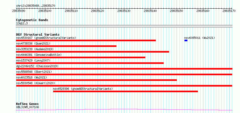Click ruler coordinate 29835090
Image resolution: width=240 pixels, height=113 pixels.
click(19, 11)
